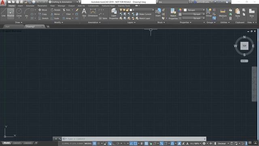Click the Measure tool
The width and height of the screenshot is (259, 146).
pos(223,13)
